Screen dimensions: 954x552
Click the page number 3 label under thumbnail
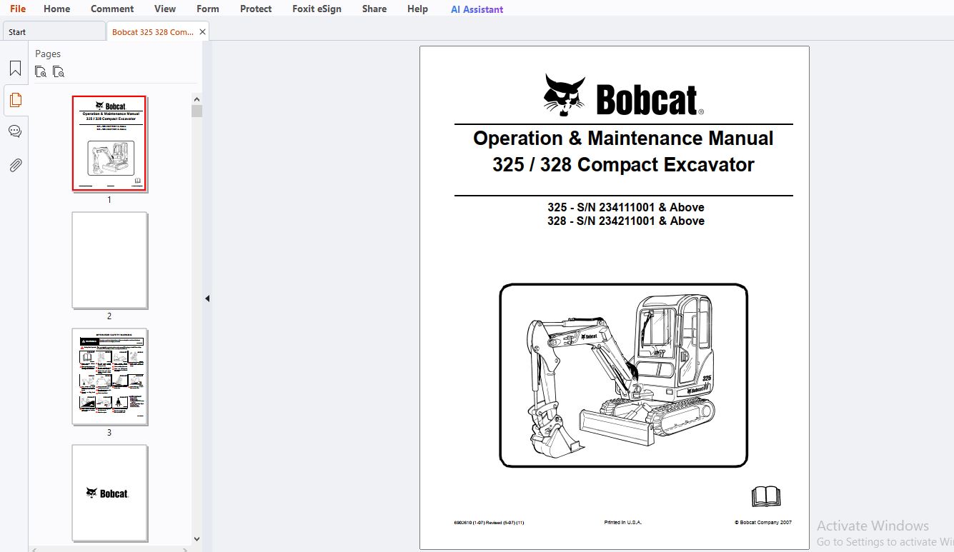109,433
